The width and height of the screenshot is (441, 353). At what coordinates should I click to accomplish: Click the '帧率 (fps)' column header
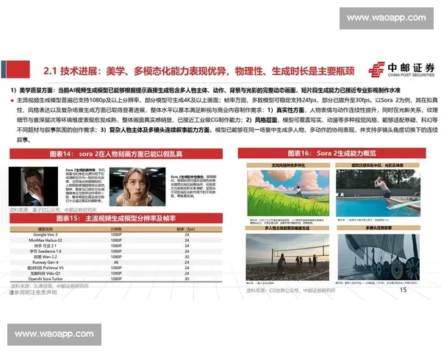coord(186,229)
